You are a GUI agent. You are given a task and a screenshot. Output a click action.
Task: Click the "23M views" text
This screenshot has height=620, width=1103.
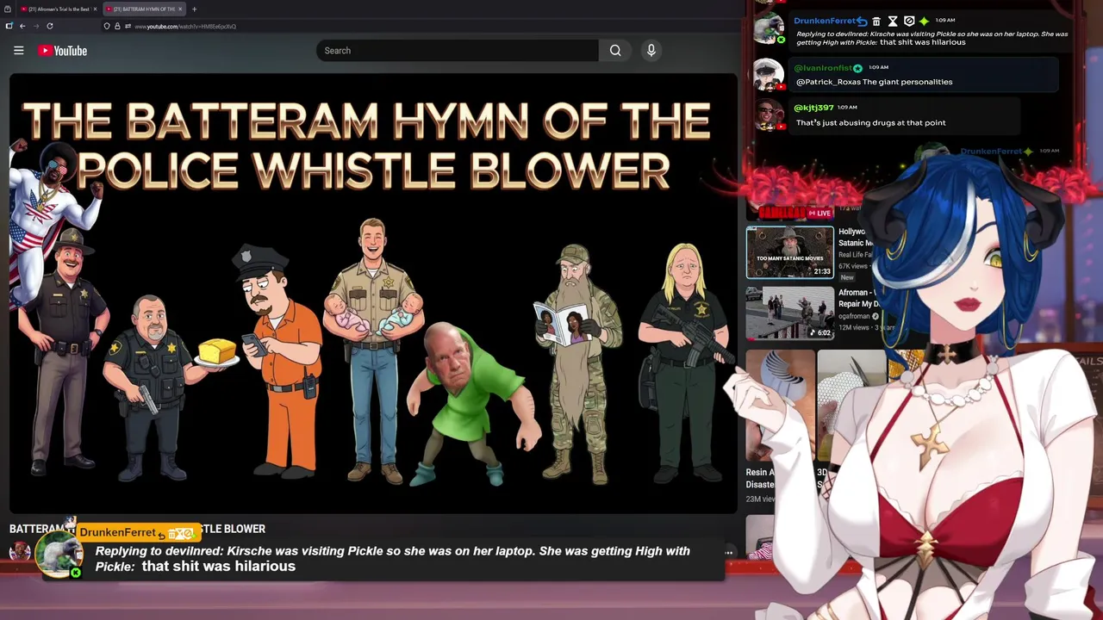(x=760, y=499)
